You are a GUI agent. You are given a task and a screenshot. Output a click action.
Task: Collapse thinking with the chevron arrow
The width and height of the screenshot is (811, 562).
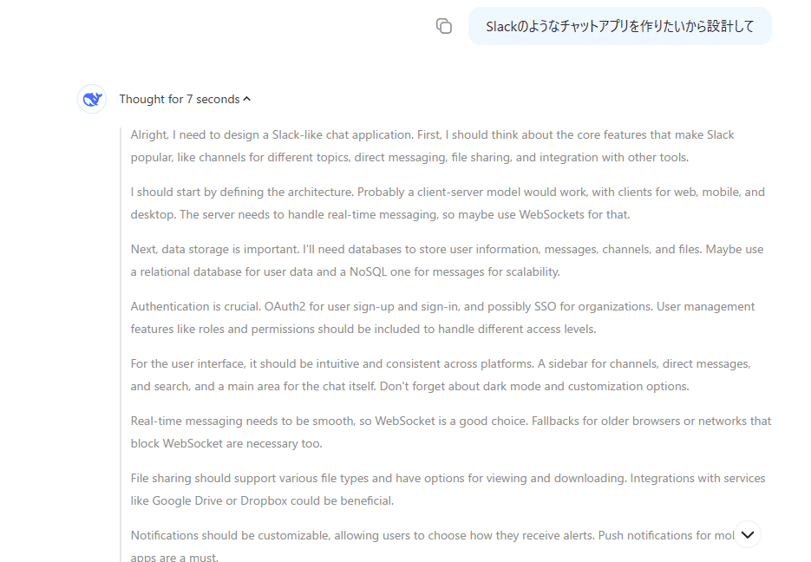click(247, 99)
